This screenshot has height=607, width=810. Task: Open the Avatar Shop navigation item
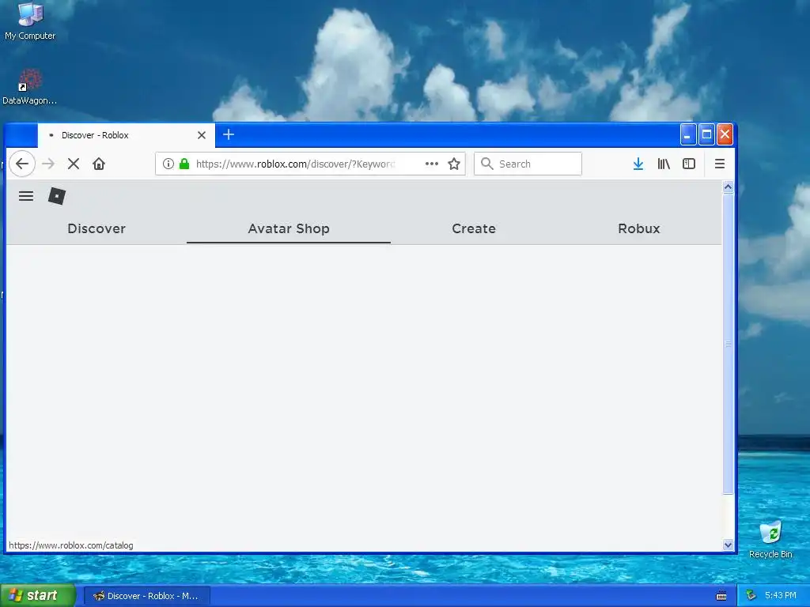[x=289, y=228]
